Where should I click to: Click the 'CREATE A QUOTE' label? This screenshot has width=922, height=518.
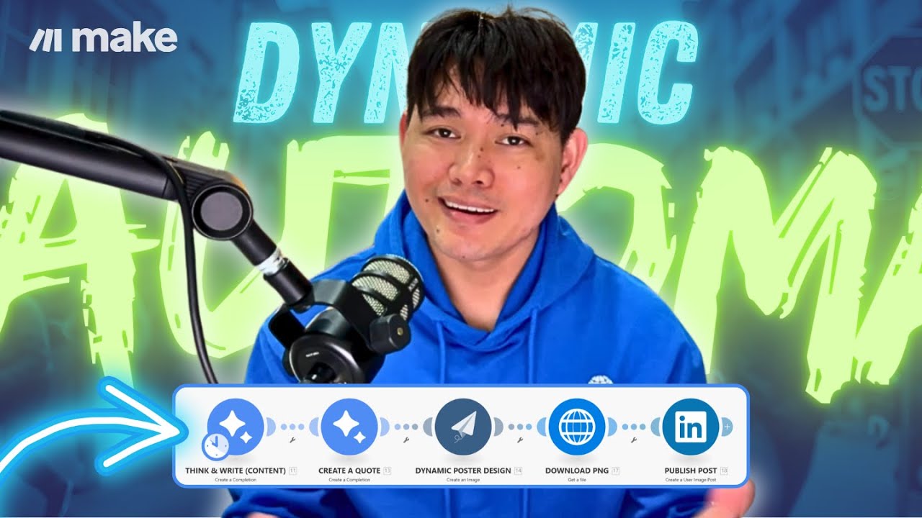349,471
